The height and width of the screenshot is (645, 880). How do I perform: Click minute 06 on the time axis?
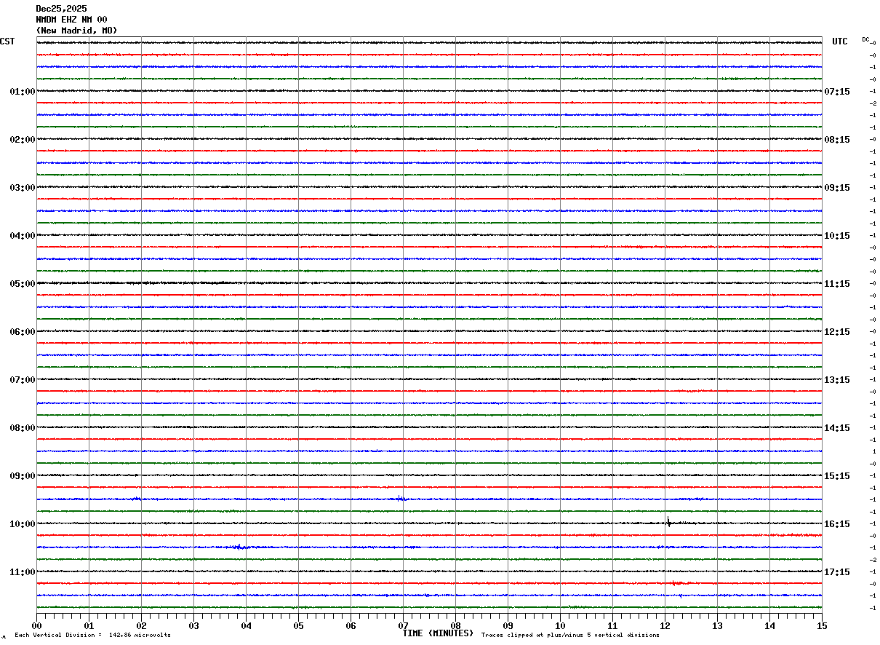coord(351,625)
